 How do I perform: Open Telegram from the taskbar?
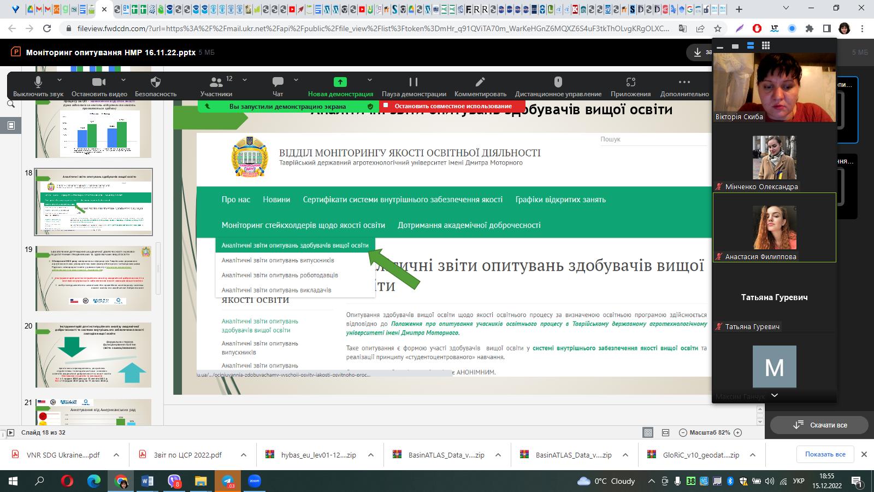click(x=228, y=481)
